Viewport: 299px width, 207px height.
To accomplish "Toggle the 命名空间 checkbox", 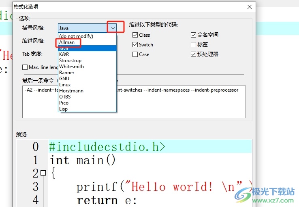I will pos(194,35).
